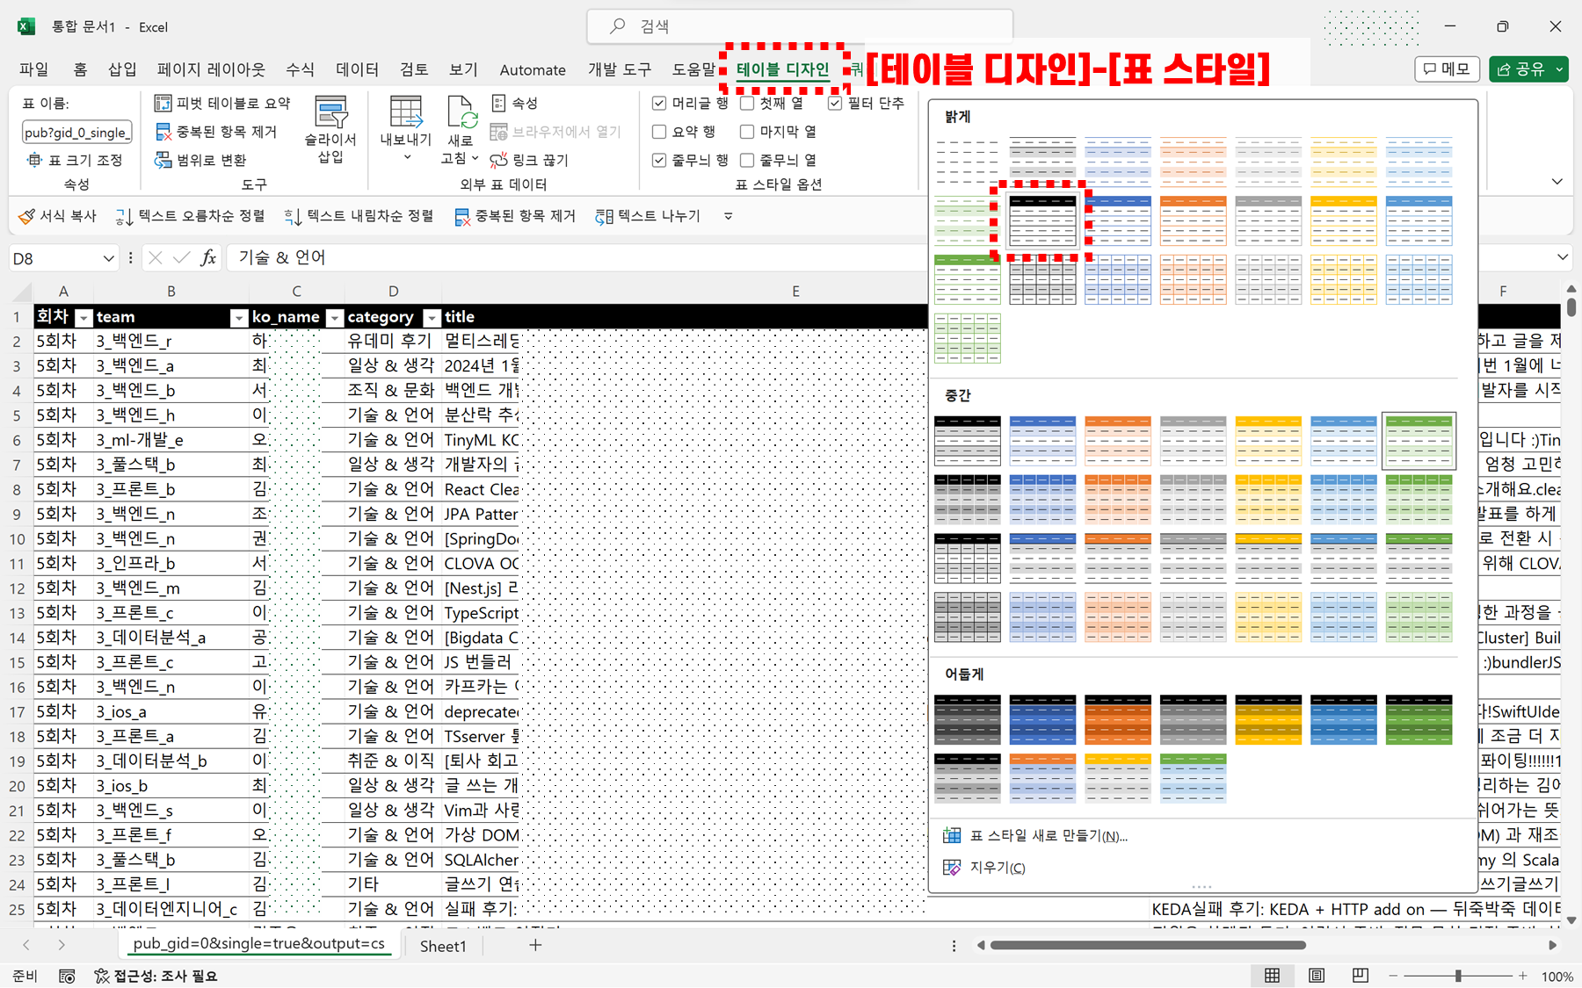Click Convert to Range (범위로 변환) icon
The width and height of the screenshot is (1582, 988).
[163, 160]
